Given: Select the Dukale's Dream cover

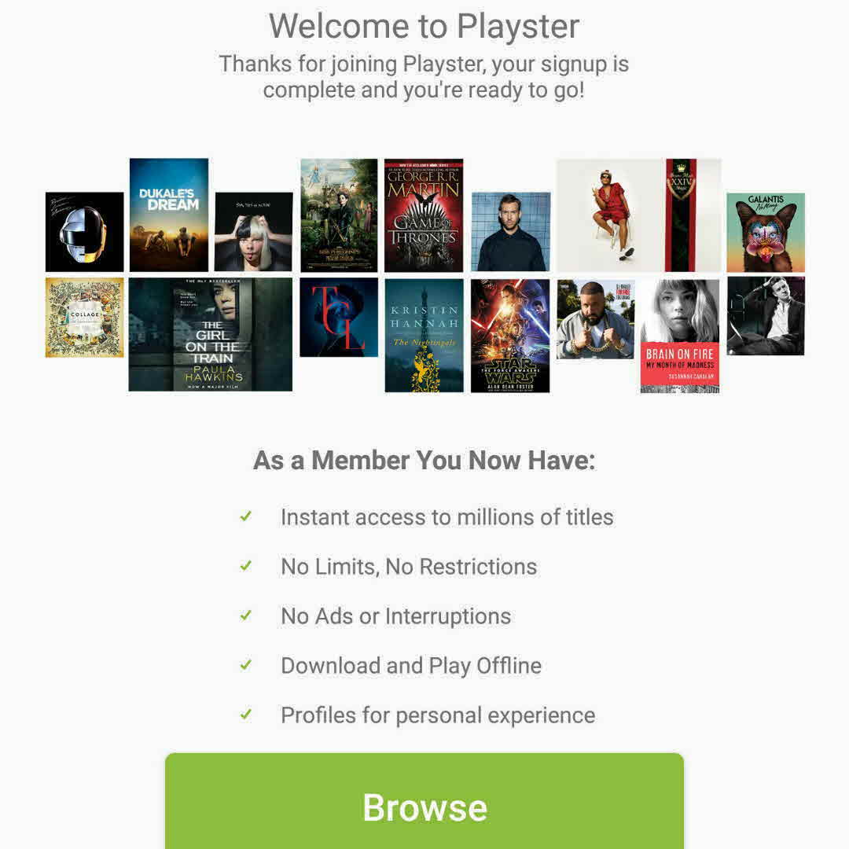Looking at the screenshot, I should (169, 215).
